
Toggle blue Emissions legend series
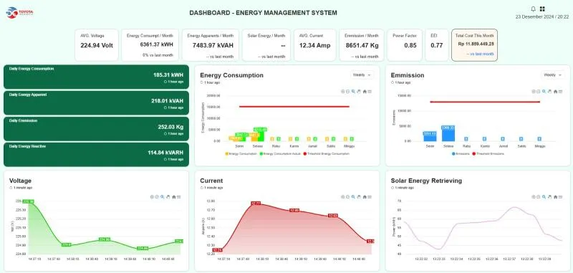pos(461,154)
